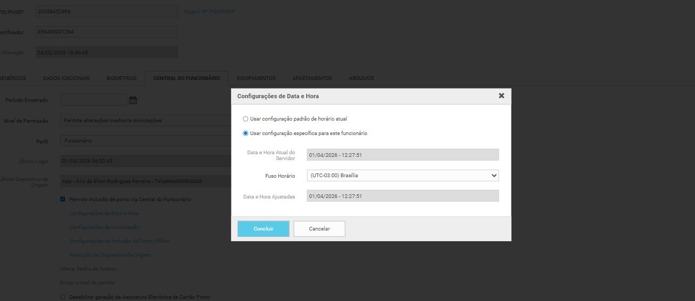Close the Configurações de Data e Hora dialog

[x=501, y=96]
